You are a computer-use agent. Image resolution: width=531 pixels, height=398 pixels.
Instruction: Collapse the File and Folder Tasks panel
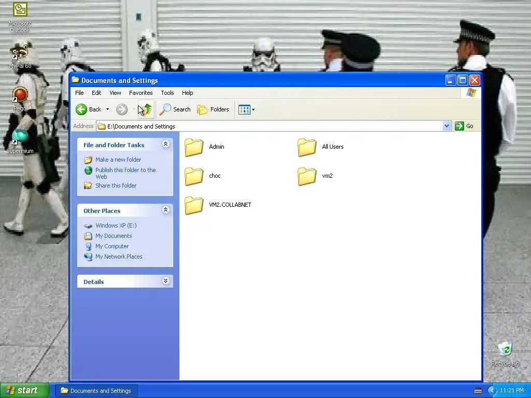[165, 144]
